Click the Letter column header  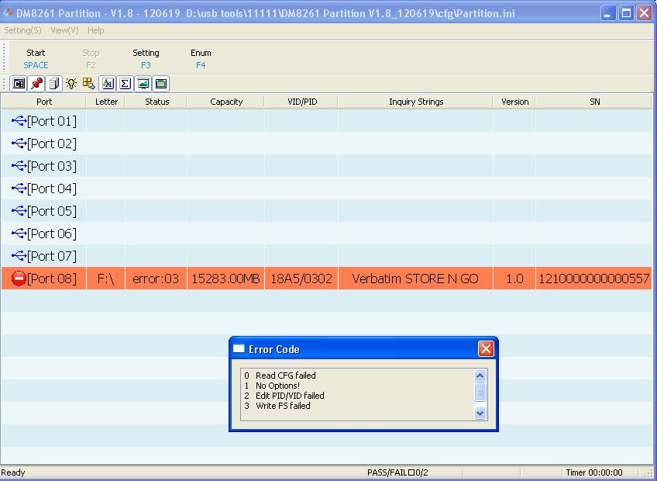click(105, 102)
